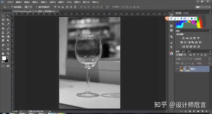Click the zoom percentage field in status bar
This screenshot has height=114, width=212.
point(15,111)
